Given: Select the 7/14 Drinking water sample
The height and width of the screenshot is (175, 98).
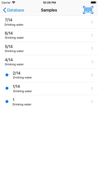Looking at the screenshot, I should tap(49, 22).
